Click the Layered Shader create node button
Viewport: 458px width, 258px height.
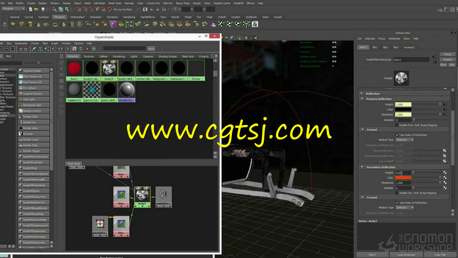tap(34, 71)
